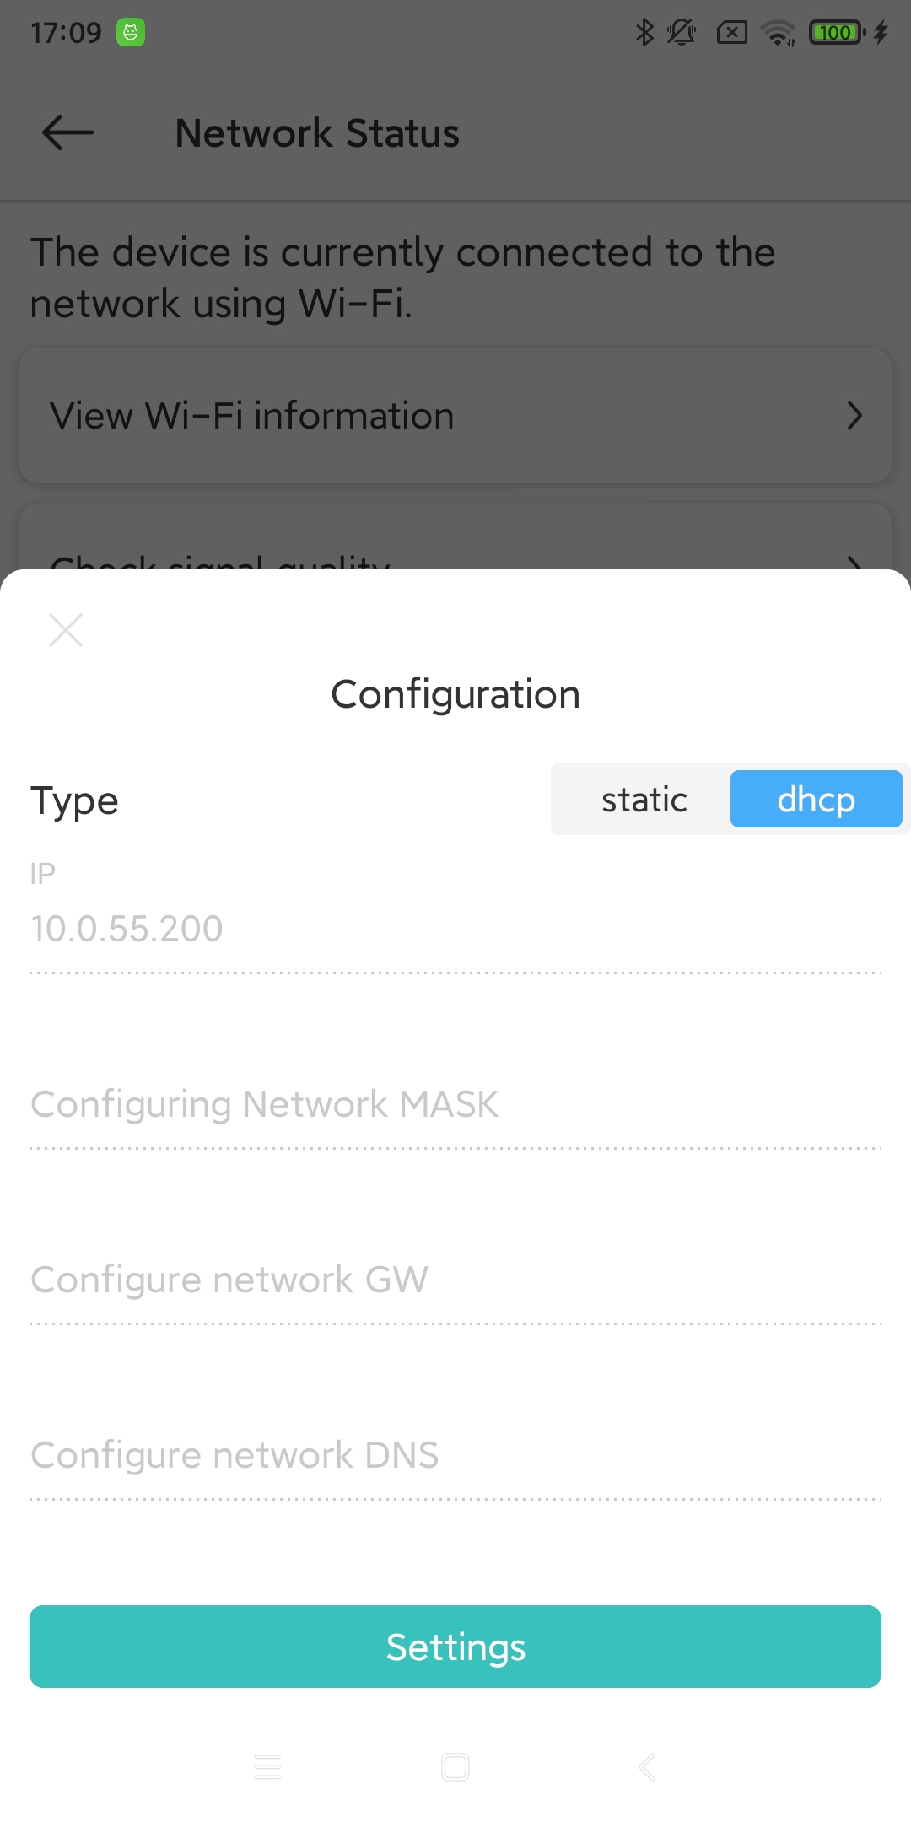Tap the Wi-Fi signal status icon
911x1822 pixels.
point(778,33)
